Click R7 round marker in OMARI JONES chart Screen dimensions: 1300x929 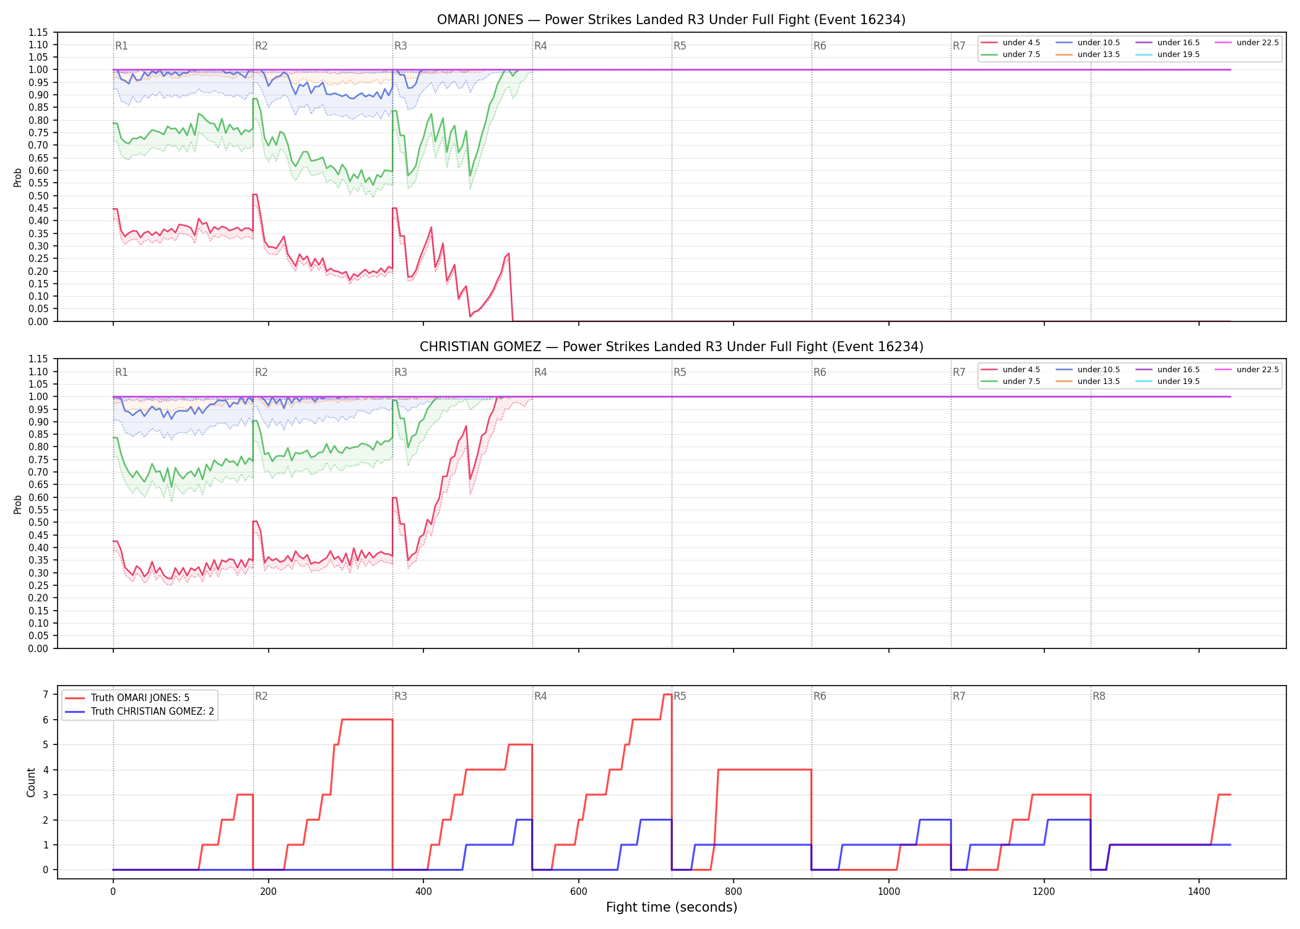(959, 46)
